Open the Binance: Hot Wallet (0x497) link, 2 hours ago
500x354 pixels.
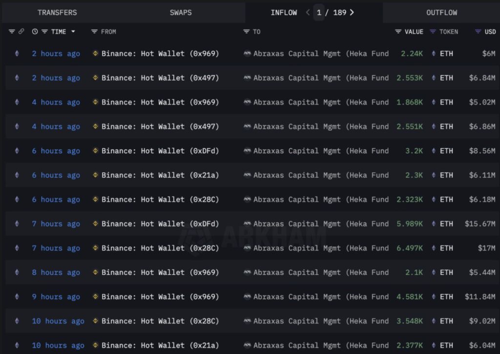[x=160, y=78]
